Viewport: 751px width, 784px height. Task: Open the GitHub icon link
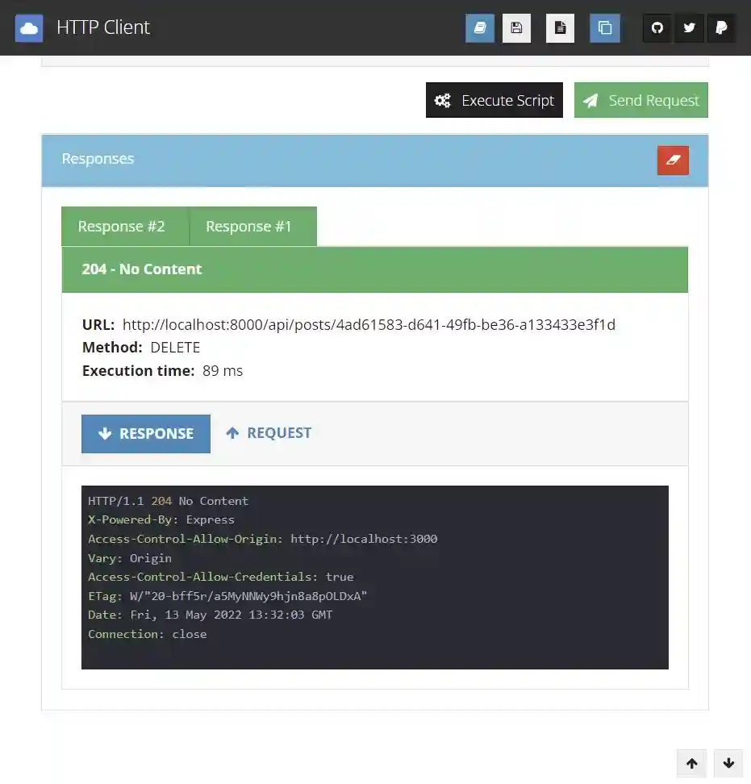click(x=657, y=28)
